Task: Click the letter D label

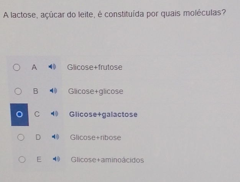Action: click(38, 137)
